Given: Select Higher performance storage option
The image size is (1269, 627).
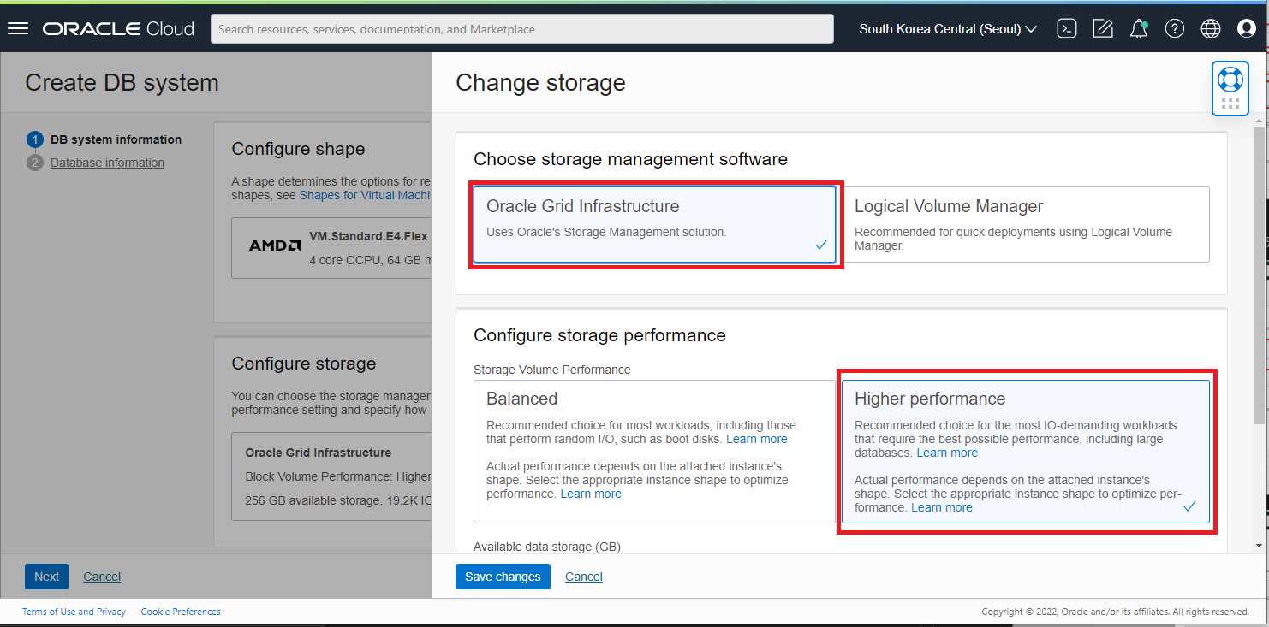Looking at the screenshot, I should (x=1026, y=452).
